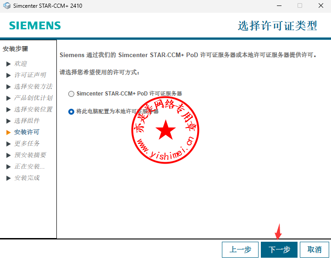Viewport: 331px width, 260px height.
Task: Click arrow icon beside 安装完成 step
Action: [8, 178]
